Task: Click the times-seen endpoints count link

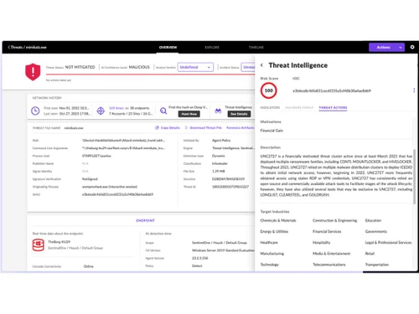Action: pyautogui.click(x=116, y=108)
